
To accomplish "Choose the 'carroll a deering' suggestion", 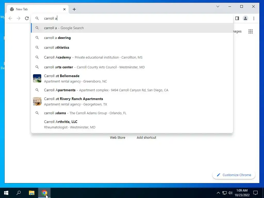I will 132,38.
